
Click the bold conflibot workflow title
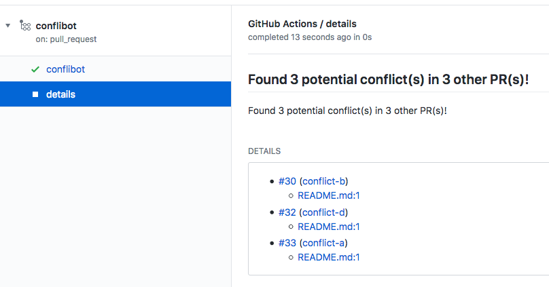pos(56,26)
